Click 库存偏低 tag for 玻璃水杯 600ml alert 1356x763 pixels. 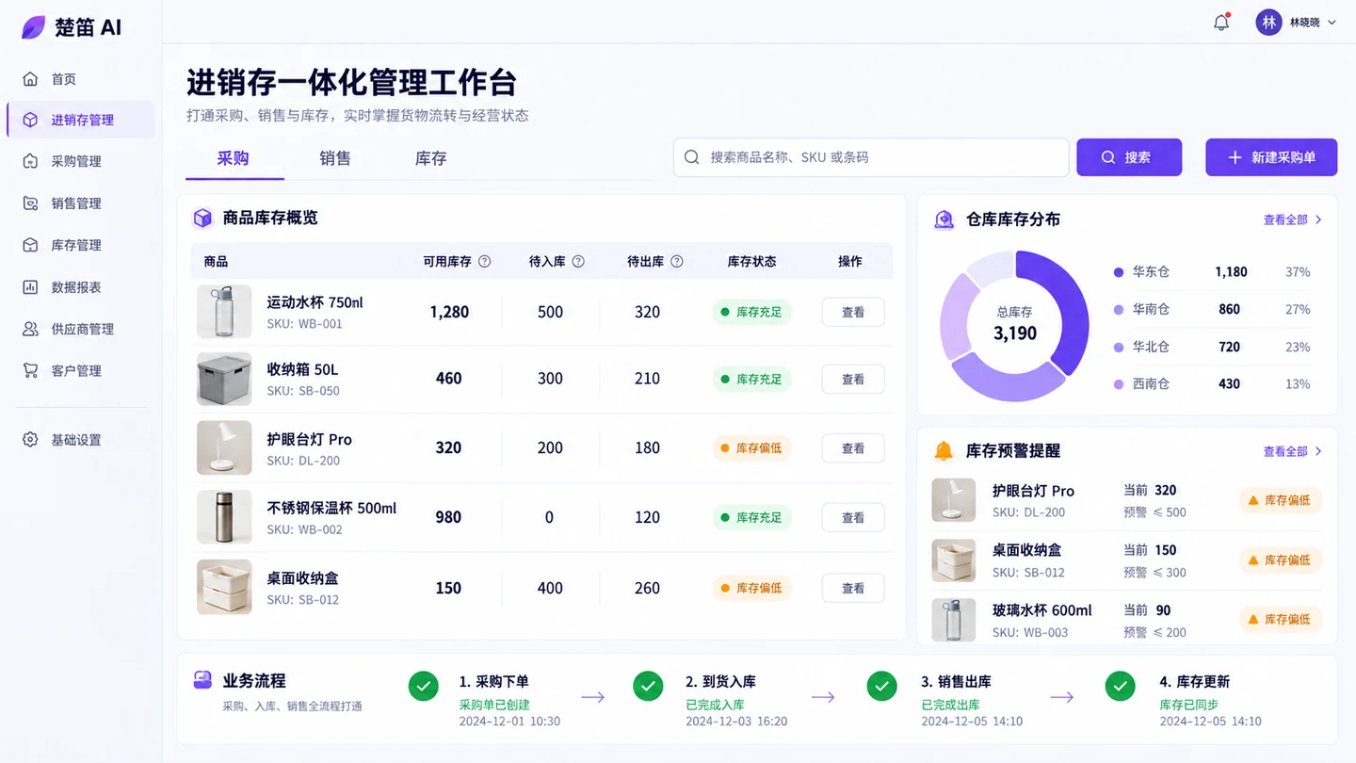point(1281,619)
